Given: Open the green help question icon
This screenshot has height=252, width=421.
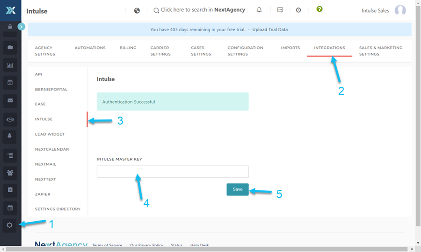Looking at the screenshot, I should [319, 9].
